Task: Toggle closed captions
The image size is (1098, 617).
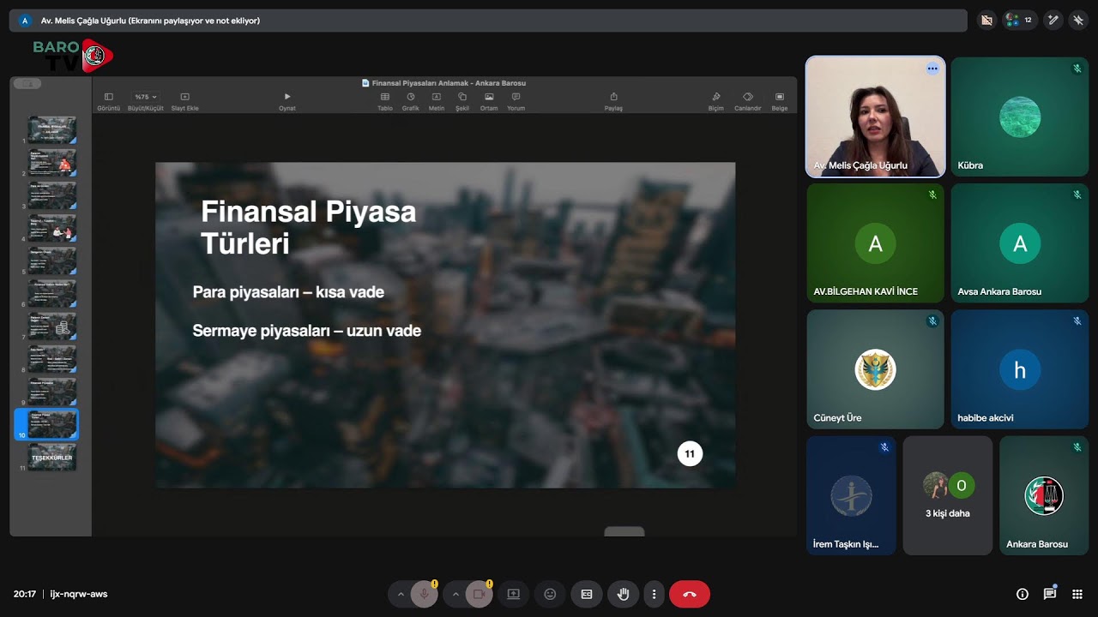Action: click(x=587, y=594)
